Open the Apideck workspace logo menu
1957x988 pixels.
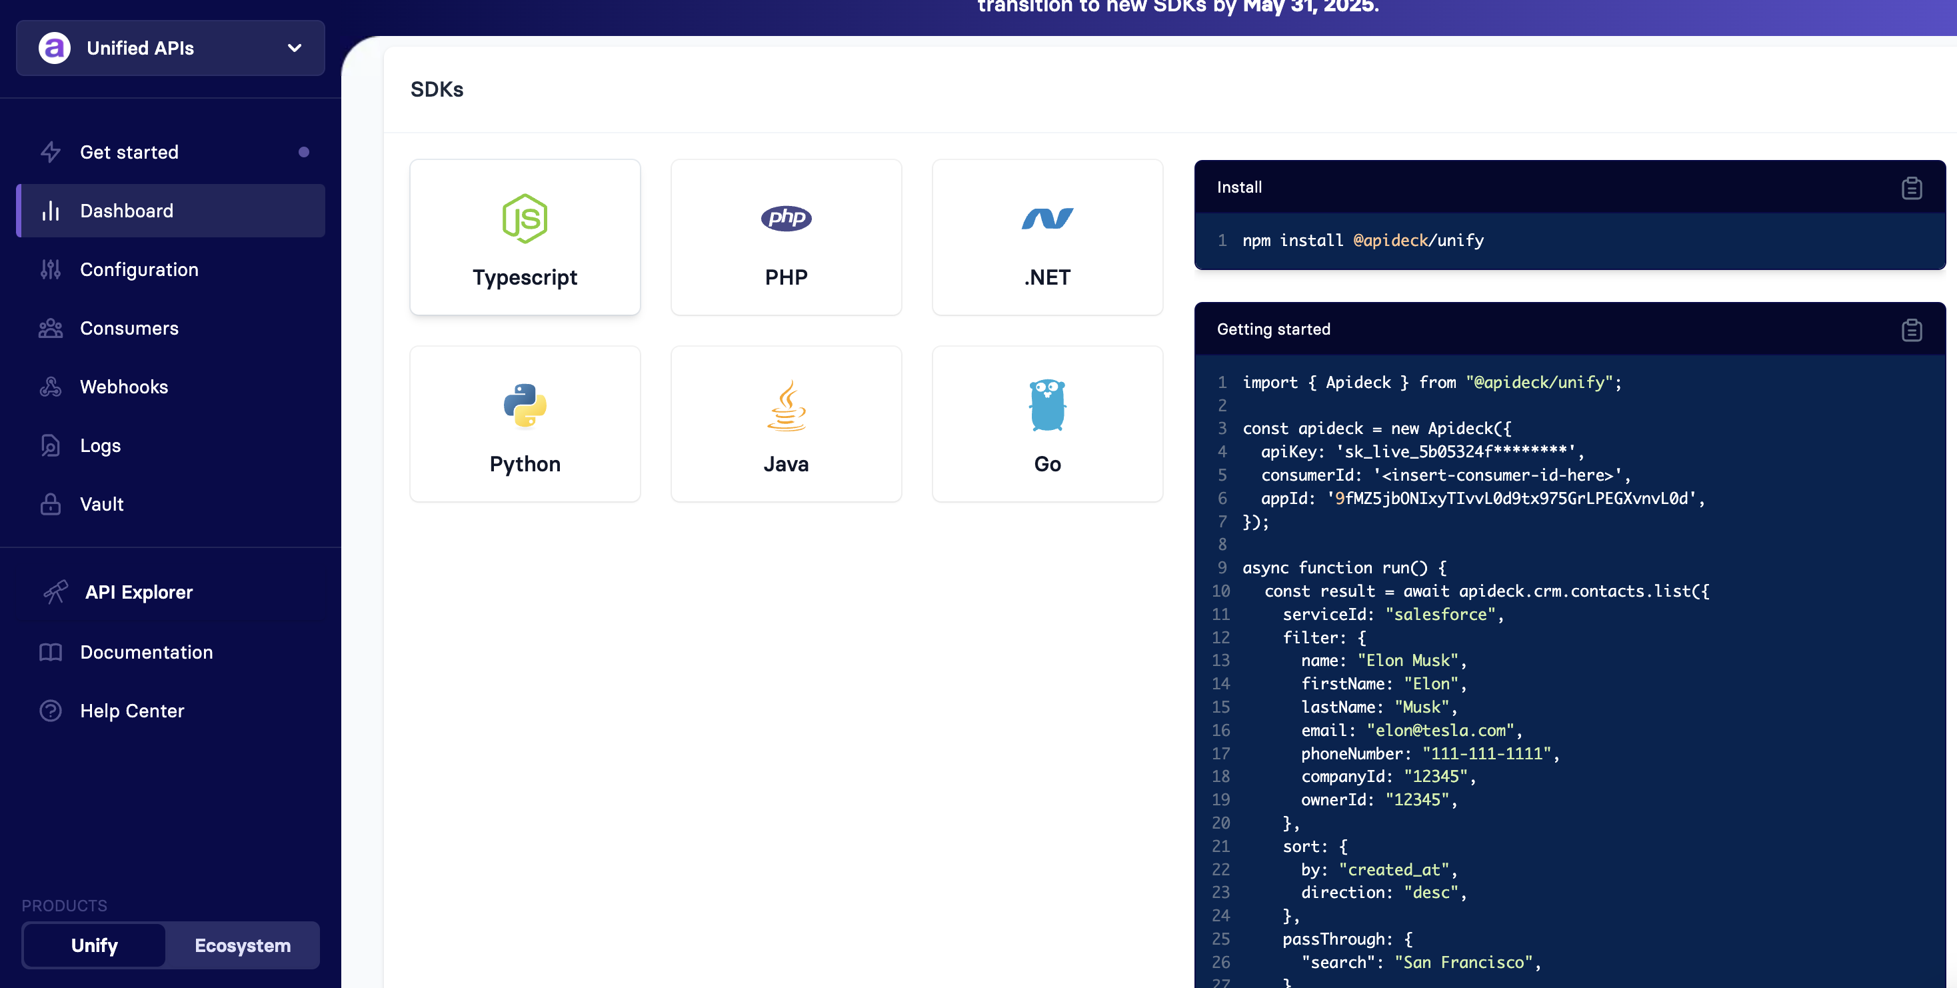(x=54, y=48)
